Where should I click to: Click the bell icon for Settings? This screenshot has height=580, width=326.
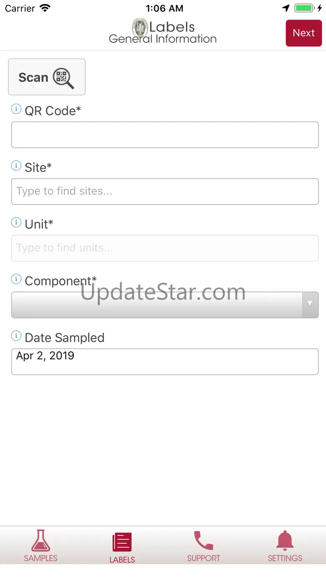(x=285, y=541)
